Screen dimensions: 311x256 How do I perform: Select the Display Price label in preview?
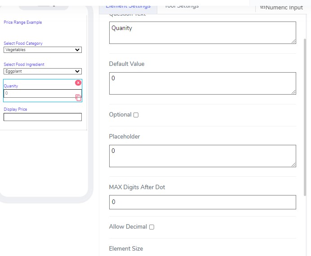(x=15, y=109)
